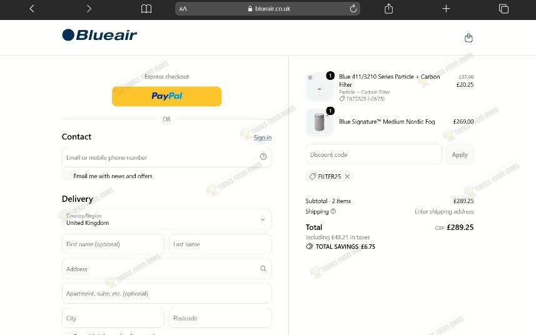Click the Blue 411/3210 Series filter name
Viewport: 536px width, 335px height.
[390, 81]
